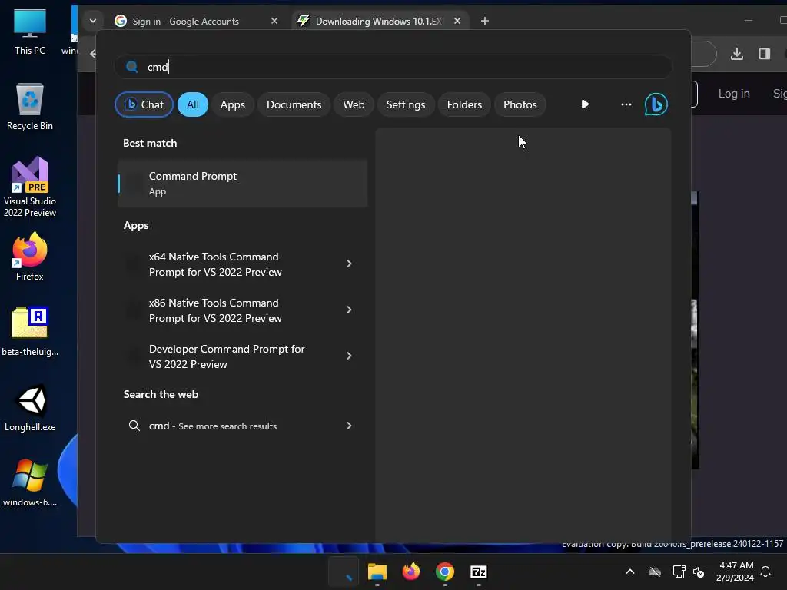Click the search magnifier icon beside cmd

pos(132,67)
